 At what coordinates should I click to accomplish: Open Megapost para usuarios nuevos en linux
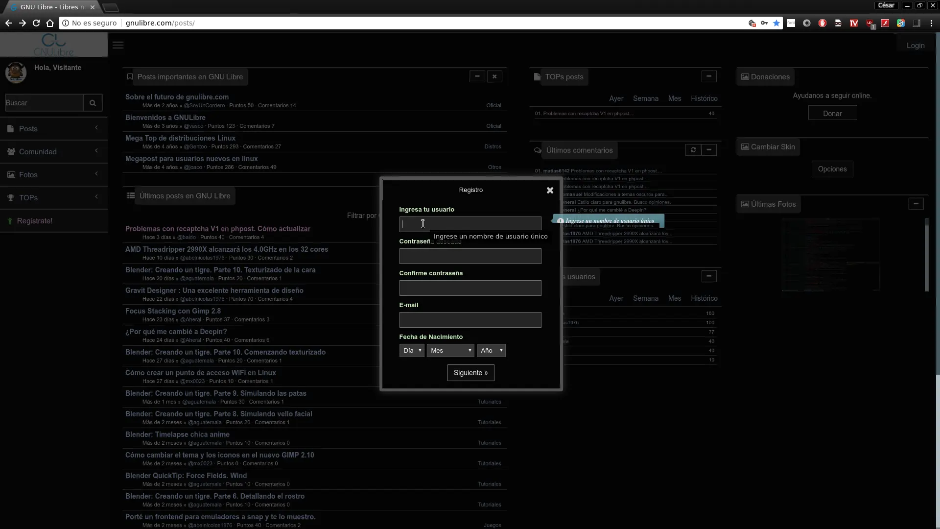pos(191,159)
